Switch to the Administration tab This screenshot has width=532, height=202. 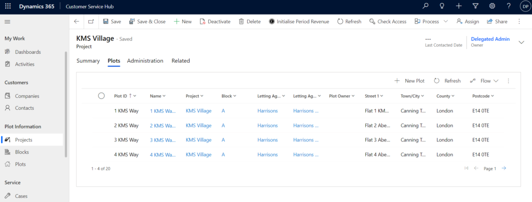[x=145, y=61]
